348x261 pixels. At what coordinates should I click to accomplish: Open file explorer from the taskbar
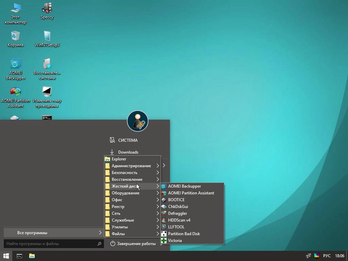click(x=32, y=256)
